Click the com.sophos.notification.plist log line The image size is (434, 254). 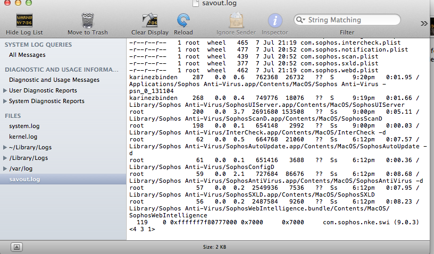click(x=269, y=49)
